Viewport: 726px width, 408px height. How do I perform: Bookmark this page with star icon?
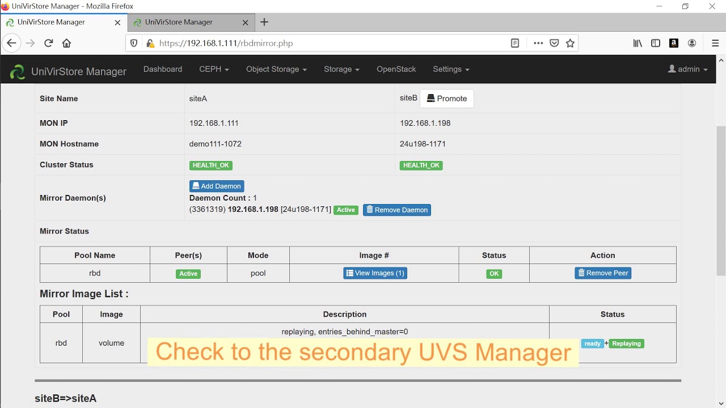[571, 43]
